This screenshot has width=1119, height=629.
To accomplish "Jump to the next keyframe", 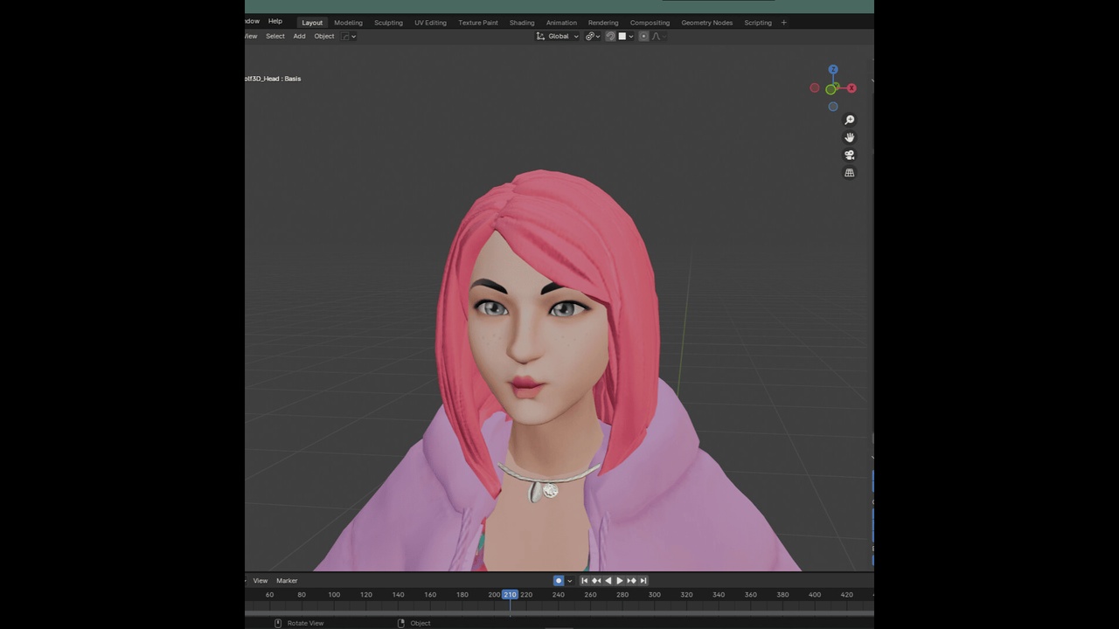I will pos(631,581).
